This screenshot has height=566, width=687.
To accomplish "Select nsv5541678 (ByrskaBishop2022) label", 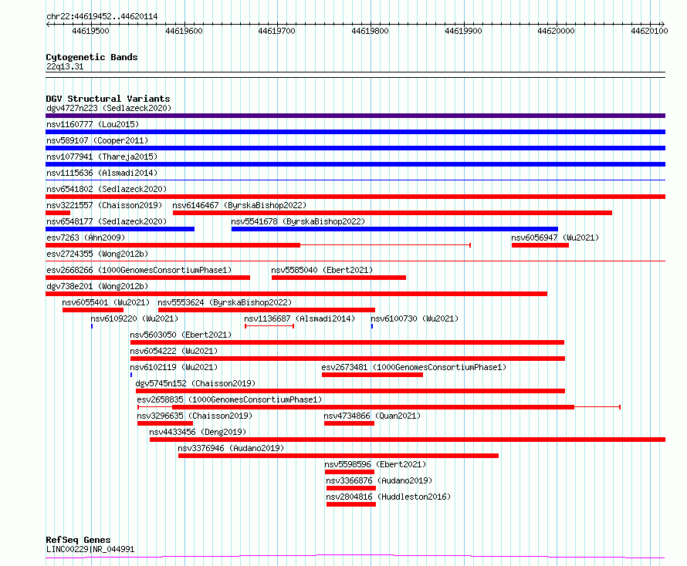I will click(298, 221).
